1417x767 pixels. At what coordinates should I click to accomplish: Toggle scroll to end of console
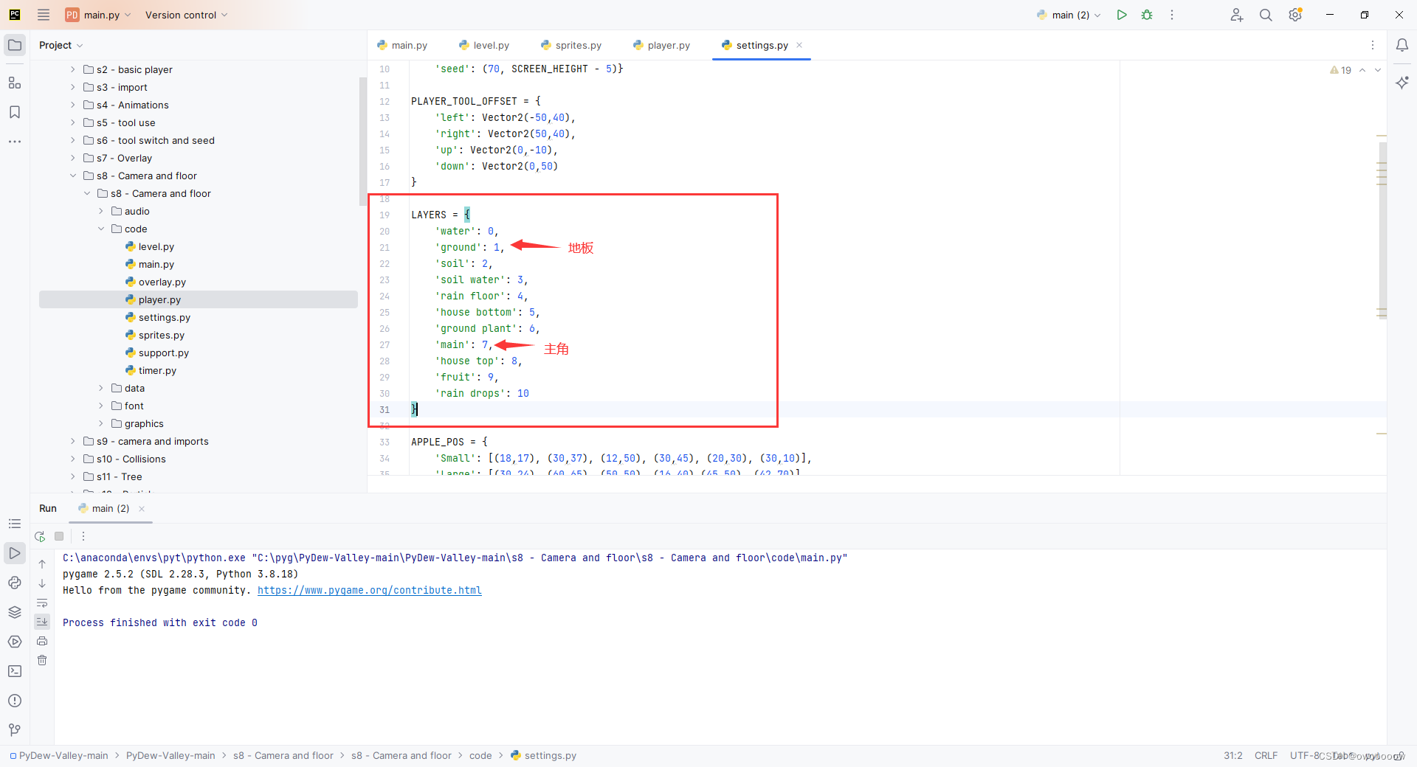[42, 622]
